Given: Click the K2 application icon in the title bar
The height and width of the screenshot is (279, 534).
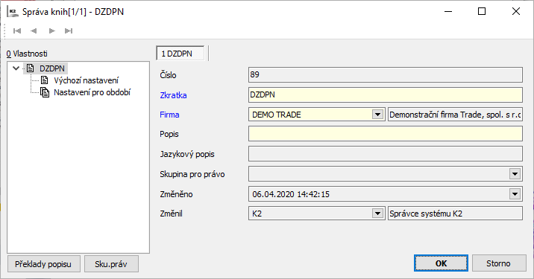Looking at the screenshot, I should 12,12.
